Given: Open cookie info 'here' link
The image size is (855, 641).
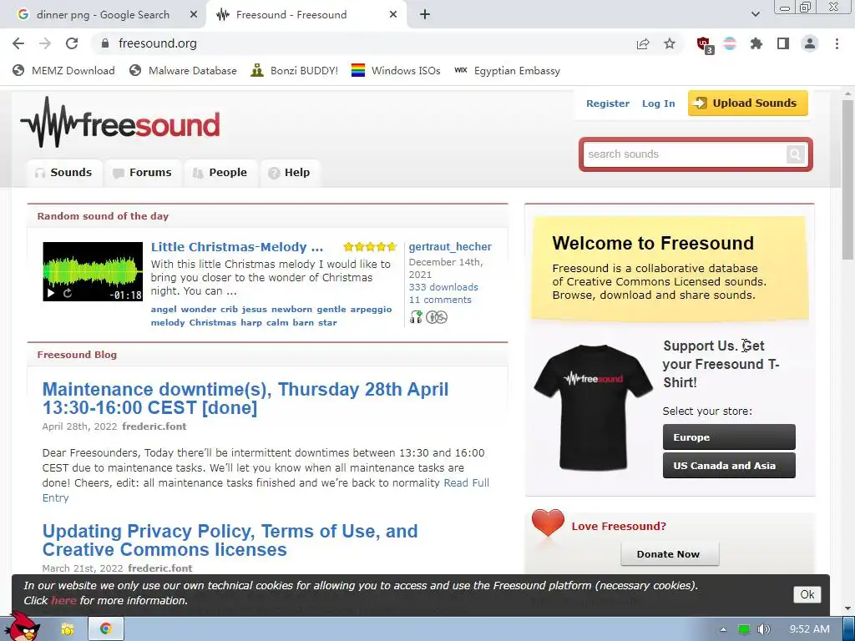Looking at the screenshot, I should pyautogui.click(x=63, y=601).
